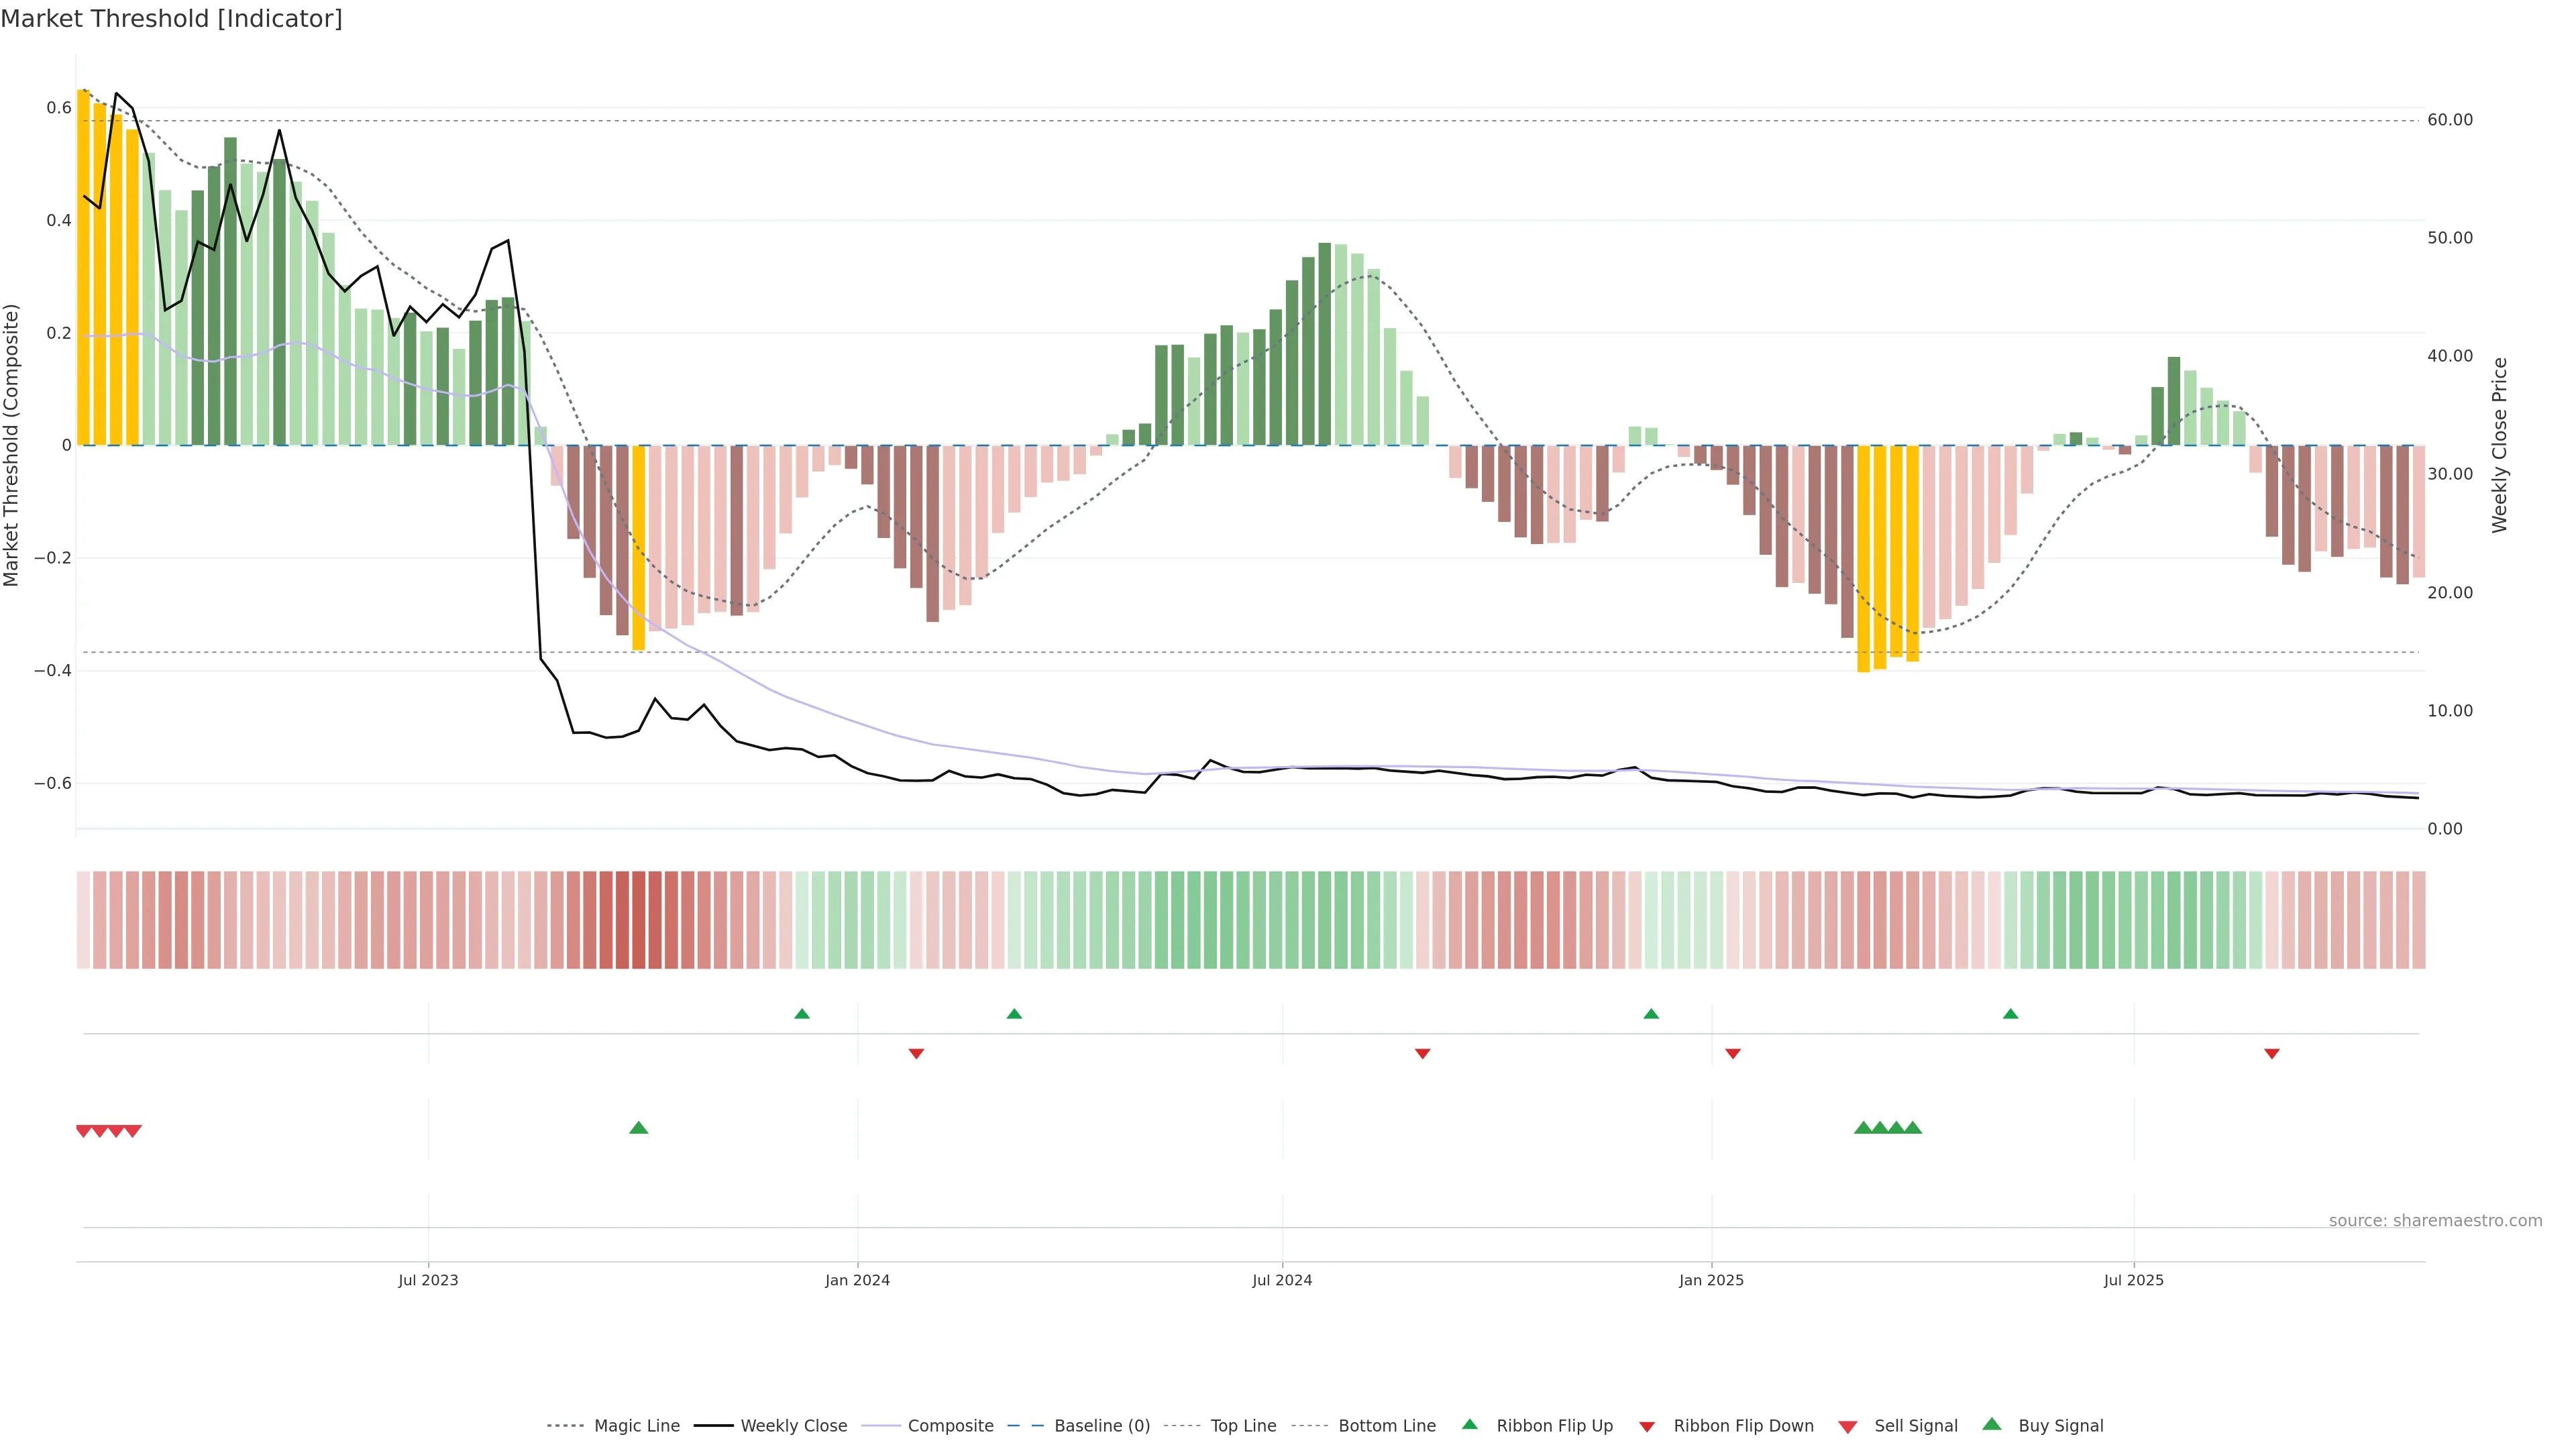Click the lone green buy signal triangle near Oct 2023
This screenshot has height=1449, width=2576.
(638, 1128)
